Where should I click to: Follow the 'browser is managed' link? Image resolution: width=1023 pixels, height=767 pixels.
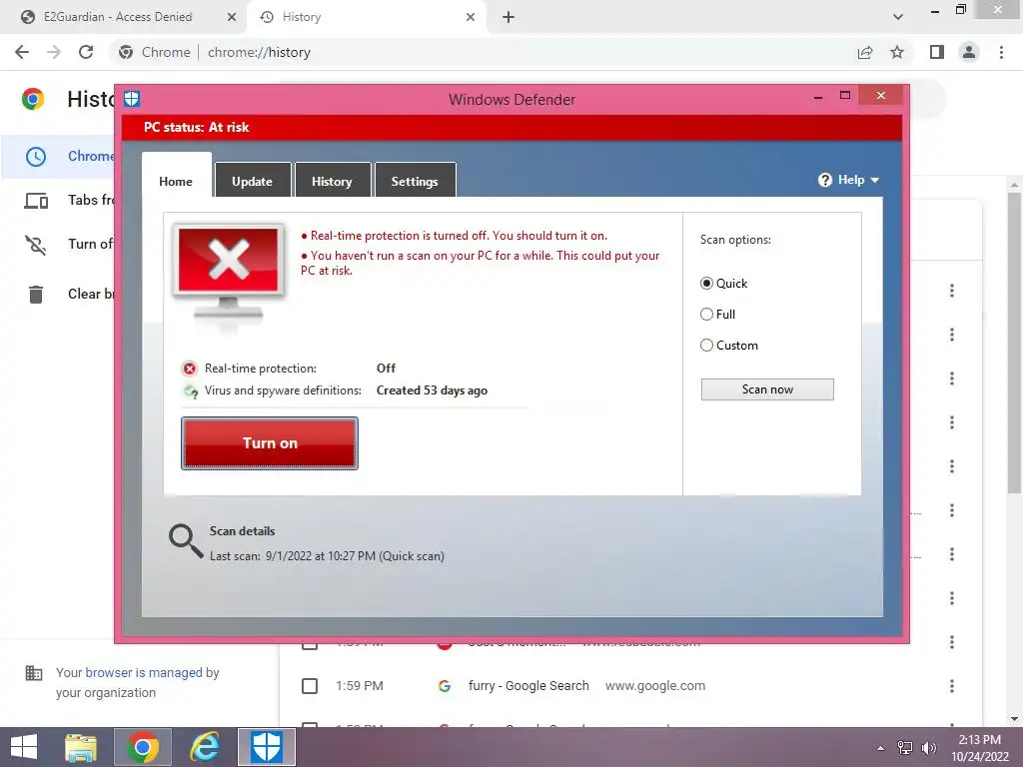point(144,672)
